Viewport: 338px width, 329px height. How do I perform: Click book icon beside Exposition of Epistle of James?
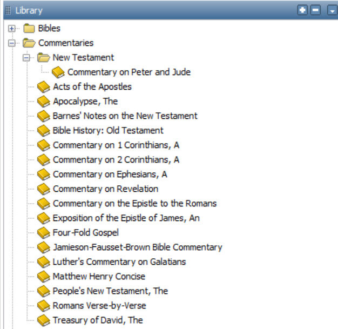tap(44, 218)
